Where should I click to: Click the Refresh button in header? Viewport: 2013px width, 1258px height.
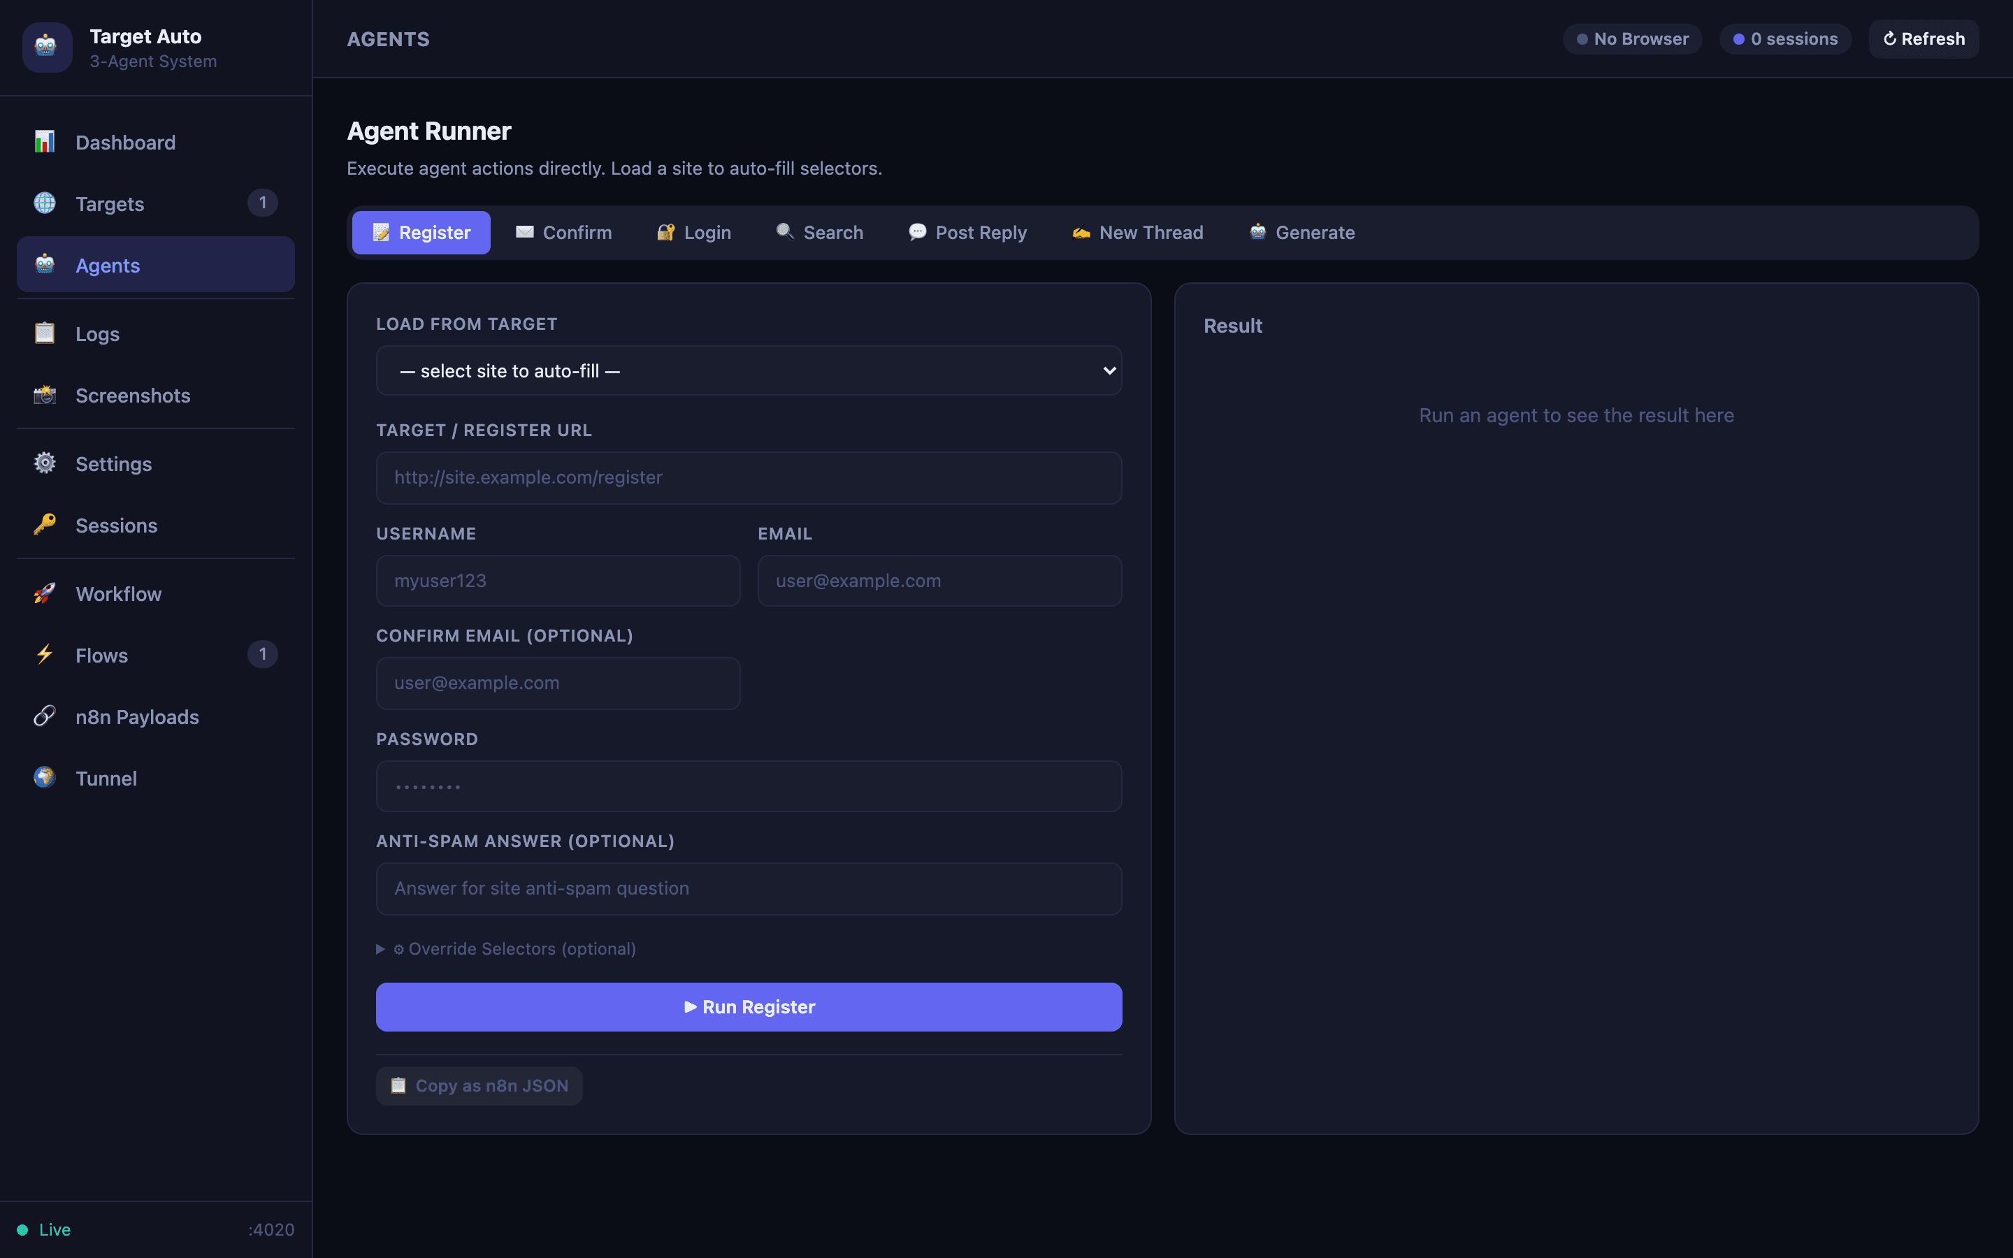click(x=1923, y=39)
